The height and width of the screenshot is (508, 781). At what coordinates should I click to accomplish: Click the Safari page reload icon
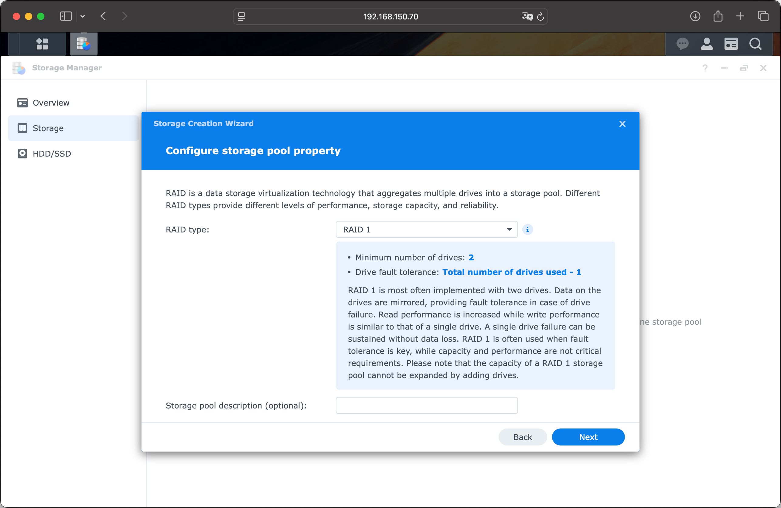[541, 16]
